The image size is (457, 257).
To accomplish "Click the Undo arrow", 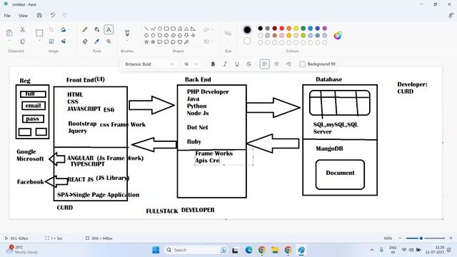I will tap(52, 15).
